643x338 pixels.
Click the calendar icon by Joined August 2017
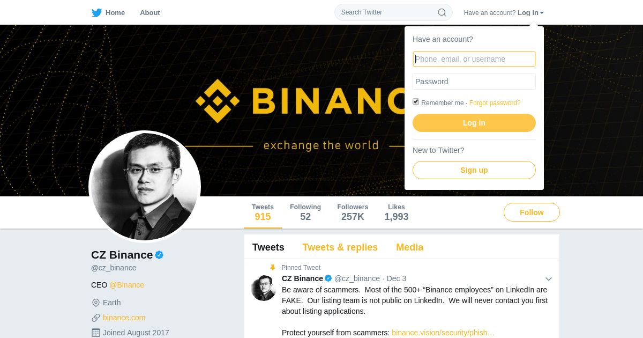click(96, 333)
